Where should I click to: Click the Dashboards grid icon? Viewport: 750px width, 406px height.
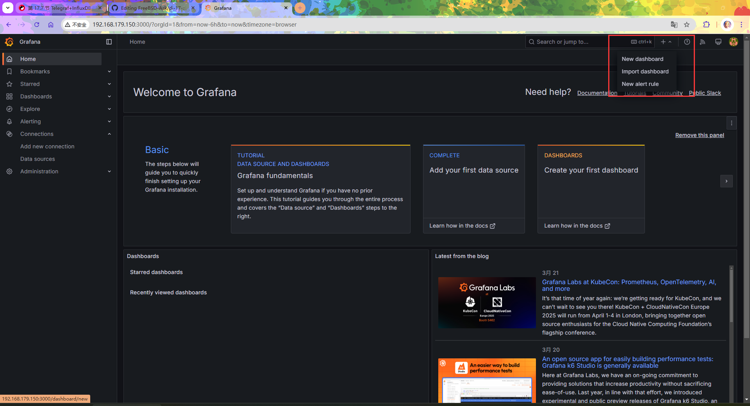(x=9, y=96)
